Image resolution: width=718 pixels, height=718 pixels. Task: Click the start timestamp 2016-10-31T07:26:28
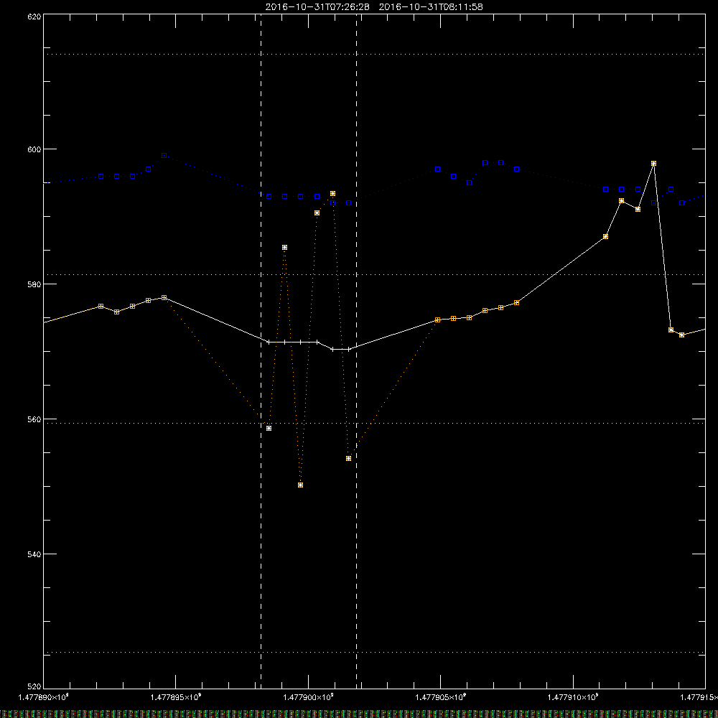(317, 7)
